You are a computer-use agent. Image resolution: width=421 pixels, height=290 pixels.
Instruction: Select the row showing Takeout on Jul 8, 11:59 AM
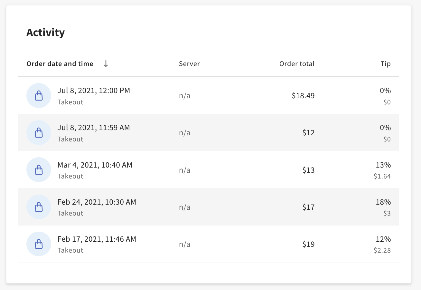point(209,132)
